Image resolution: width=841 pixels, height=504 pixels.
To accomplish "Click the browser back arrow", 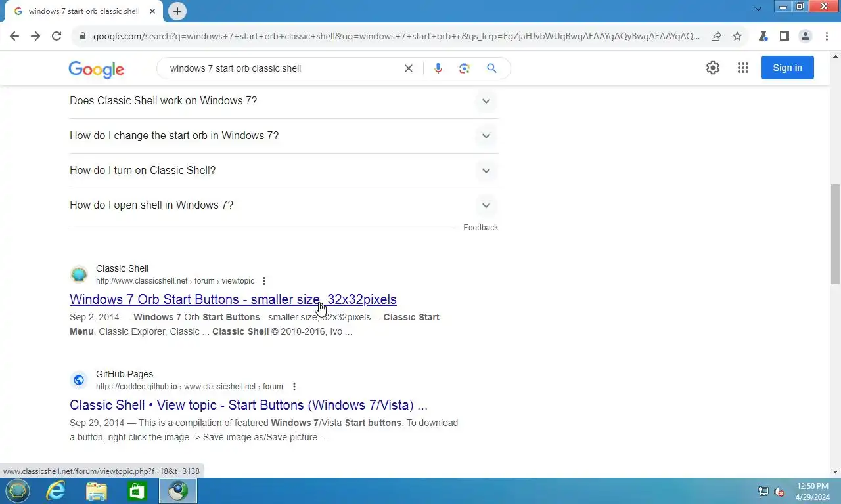I will pos(14,37).
